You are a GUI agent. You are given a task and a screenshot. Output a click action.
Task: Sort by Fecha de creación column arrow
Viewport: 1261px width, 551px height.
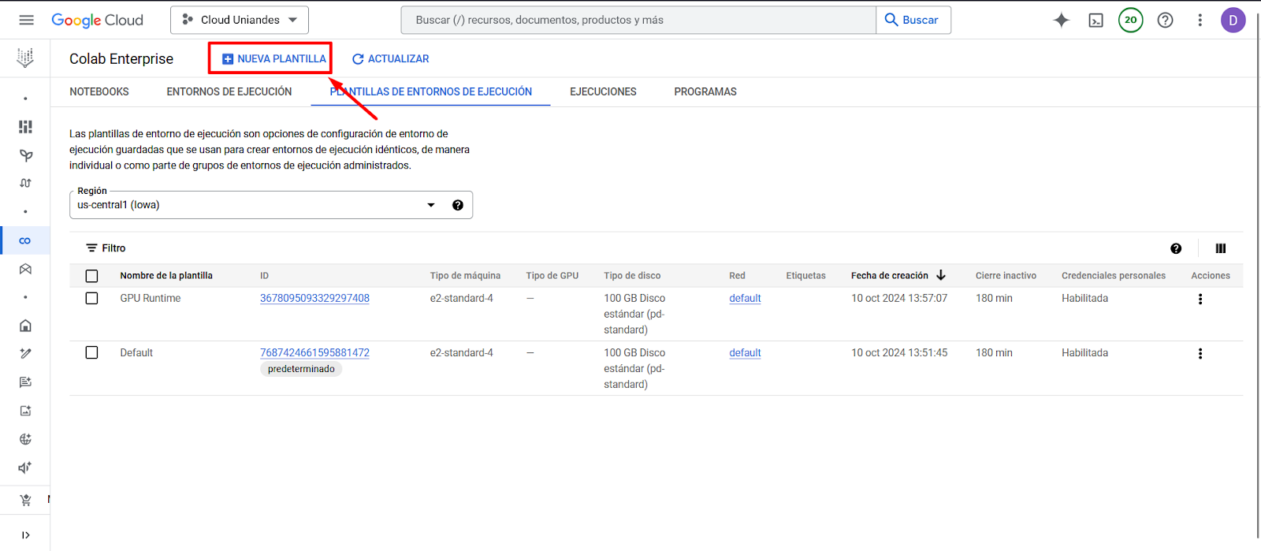click(x=941, y=275)
